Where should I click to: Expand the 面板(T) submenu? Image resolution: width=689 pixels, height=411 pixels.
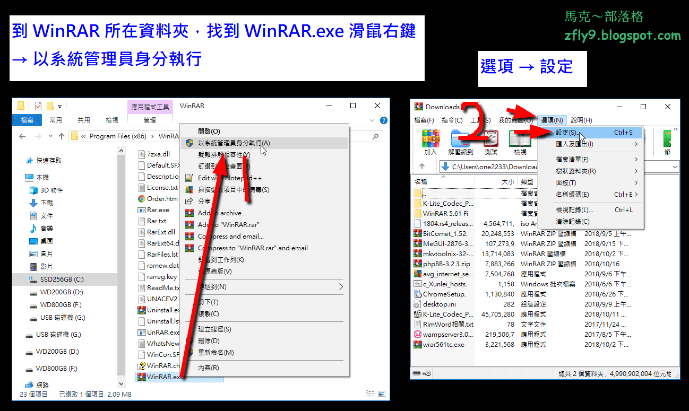[x=591, y=183]
